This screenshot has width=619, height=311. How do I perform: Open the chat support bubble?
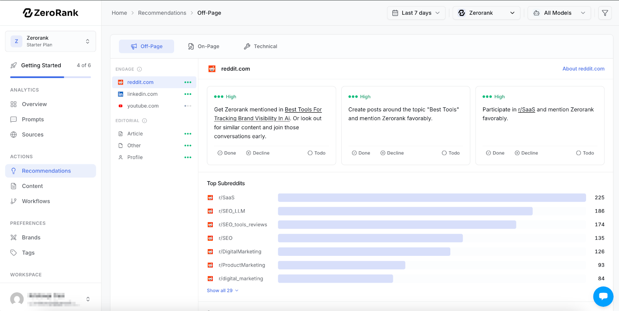point(603,296)
